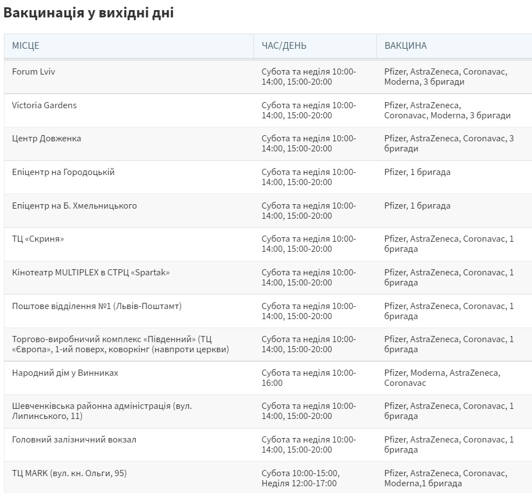The height and width of the screenshot is (493, 532).
Task: Click Епіцентр на Городоцькій location
Action: point(63,172)
